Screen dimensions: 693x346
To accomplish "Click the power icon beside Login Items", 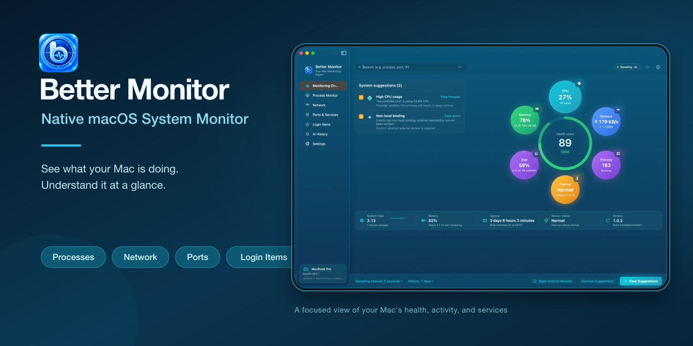I will coord(308,124).
